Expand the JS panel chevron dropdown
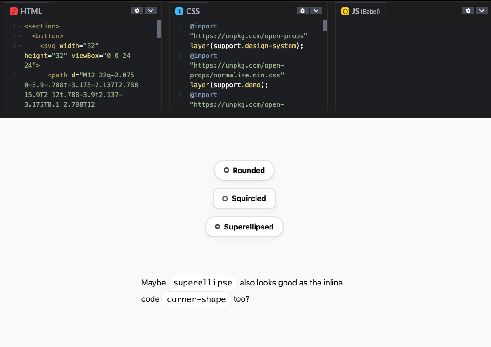The height and width of the screenshot is (347, 491). click(x=482, y=11)
